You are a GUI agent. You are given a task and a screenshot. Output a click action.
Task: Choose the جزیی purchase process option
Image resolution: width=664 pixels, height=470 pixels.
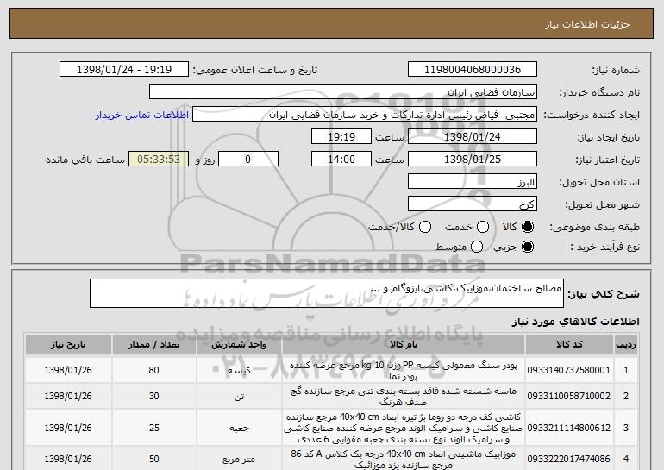[x=528, y=247]
